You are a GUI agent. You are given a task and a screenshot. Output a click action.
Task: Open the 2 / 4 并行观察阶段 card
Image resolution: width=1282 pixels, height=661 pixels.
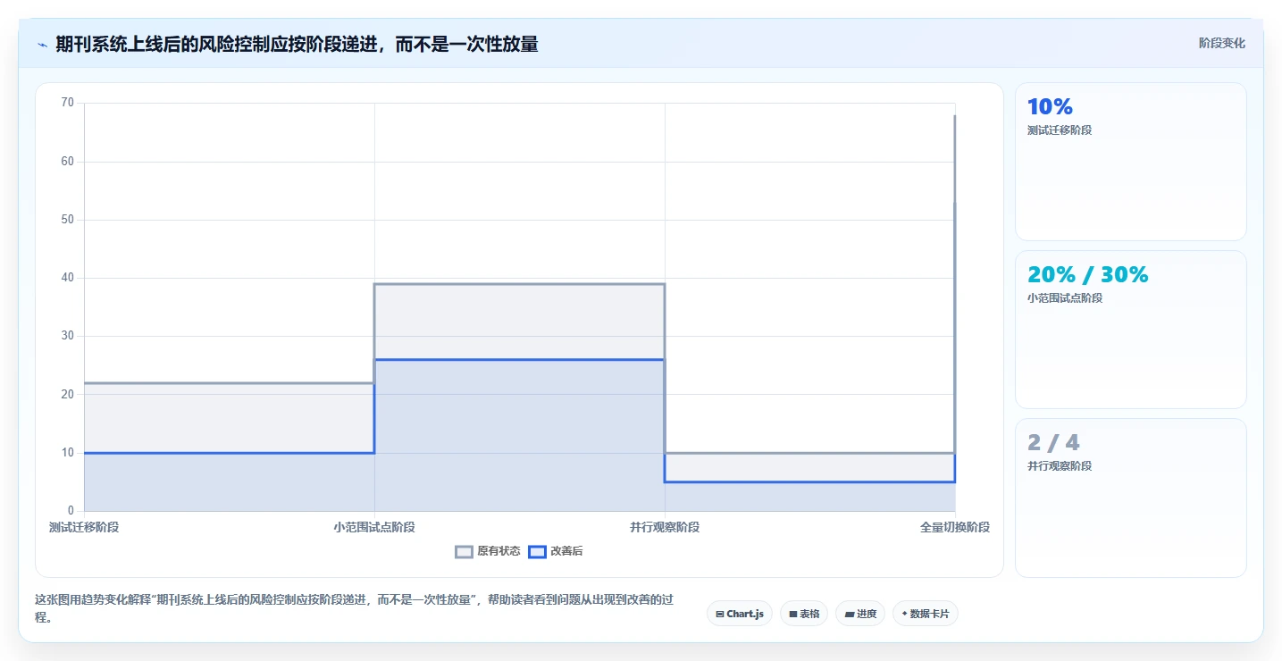pyautogui.click(x=1131, y=498)
